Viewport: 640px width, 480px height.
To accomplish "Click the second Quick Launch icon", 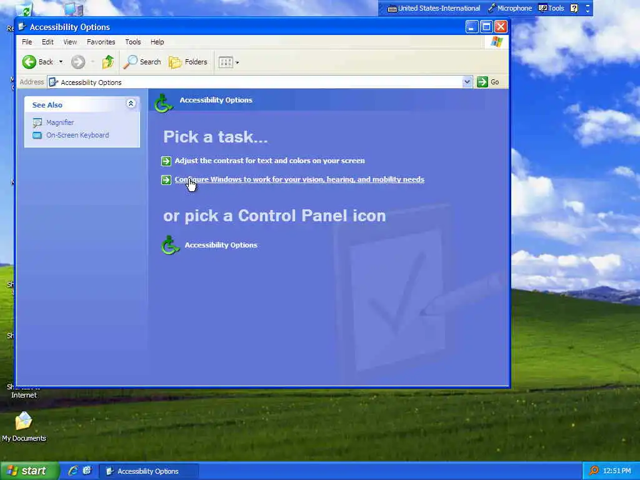I will 87,471.
